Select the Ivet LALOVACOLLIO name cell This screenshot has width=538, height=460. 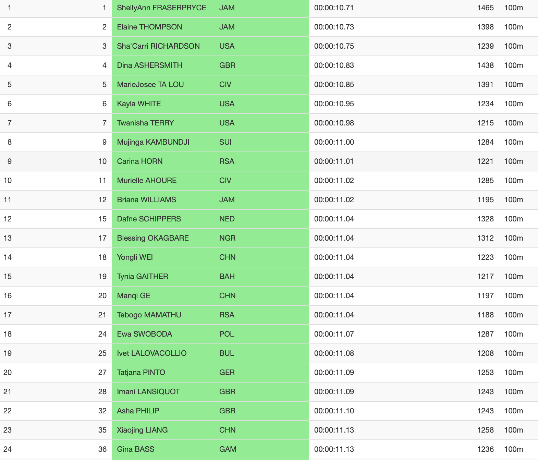point(151,353)
